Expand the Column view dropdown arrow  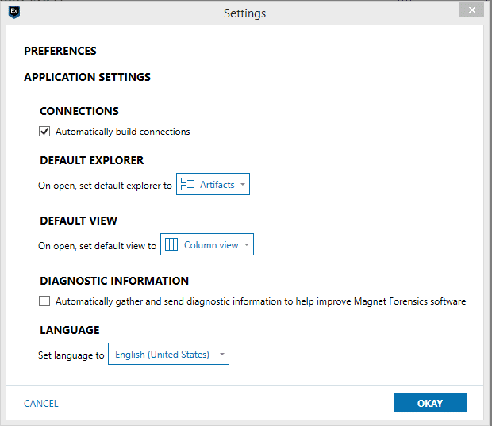pos(247,244)
